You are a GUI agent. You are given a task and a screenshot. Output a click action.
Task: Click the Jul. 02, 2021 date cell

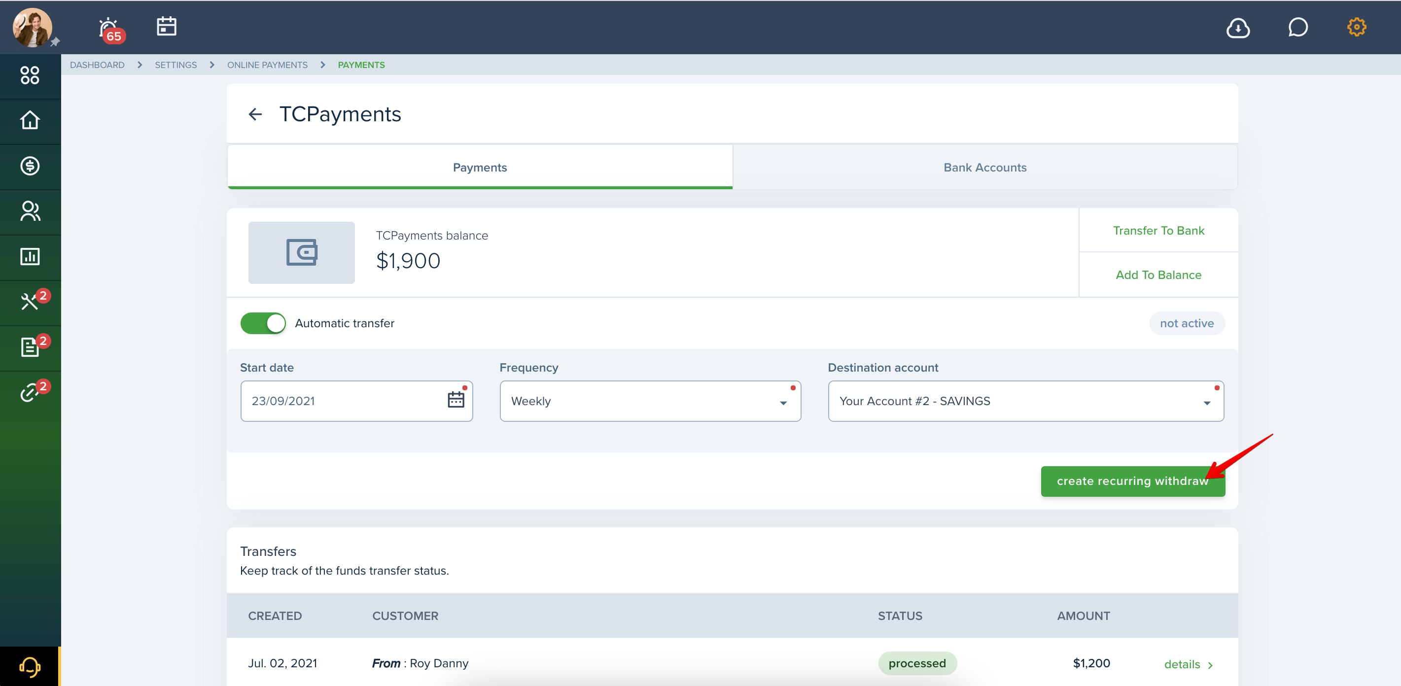pos(282,663)
